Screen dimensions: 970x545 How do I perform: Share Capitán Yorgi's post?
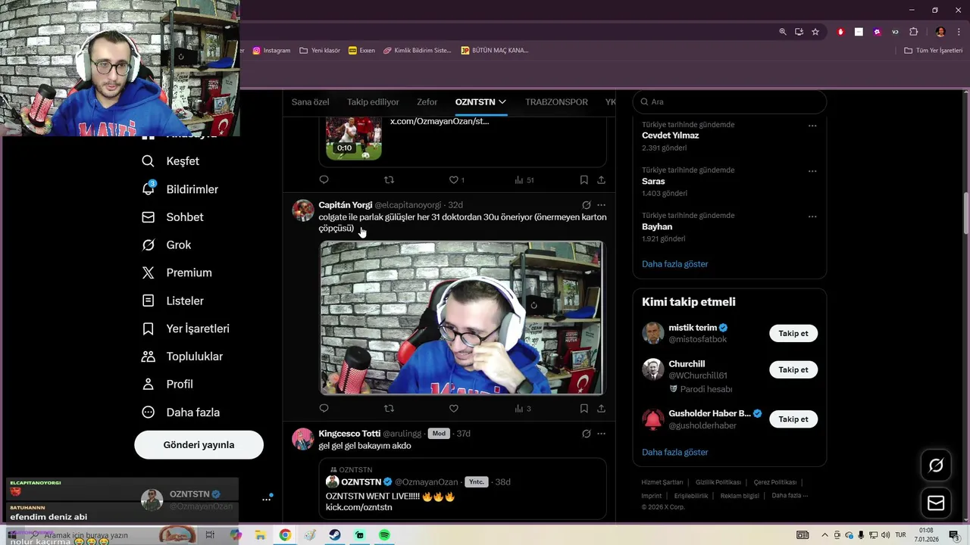point(601,409)
